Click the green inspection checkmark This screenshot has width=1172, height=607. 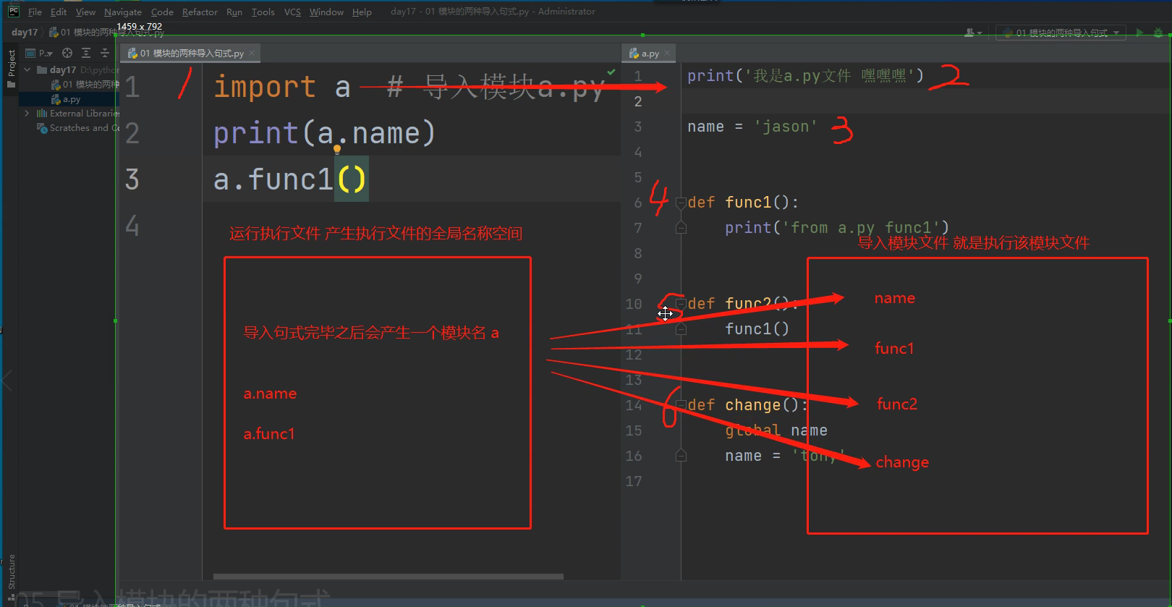point(611,72)
